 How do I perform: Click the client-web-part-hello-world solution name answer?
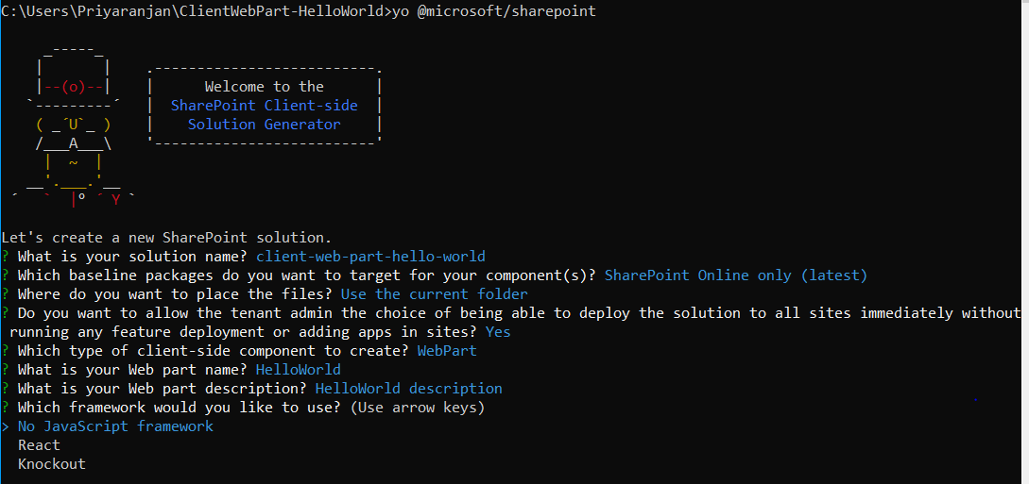[x=370, y=256]
